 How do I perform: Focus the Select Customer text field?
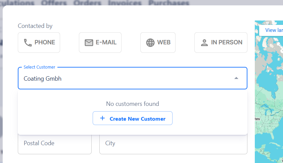124,79
